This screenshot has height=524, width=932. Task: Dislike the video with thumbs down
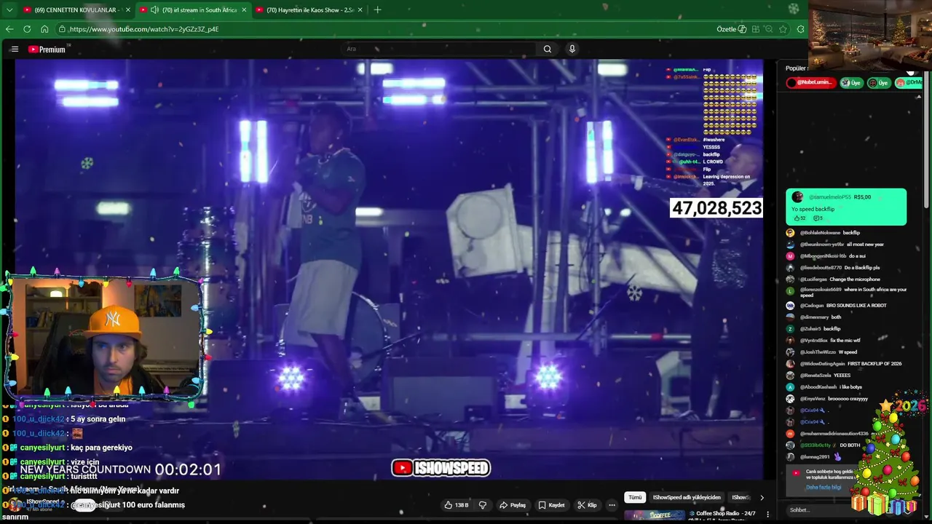[483, 505]
